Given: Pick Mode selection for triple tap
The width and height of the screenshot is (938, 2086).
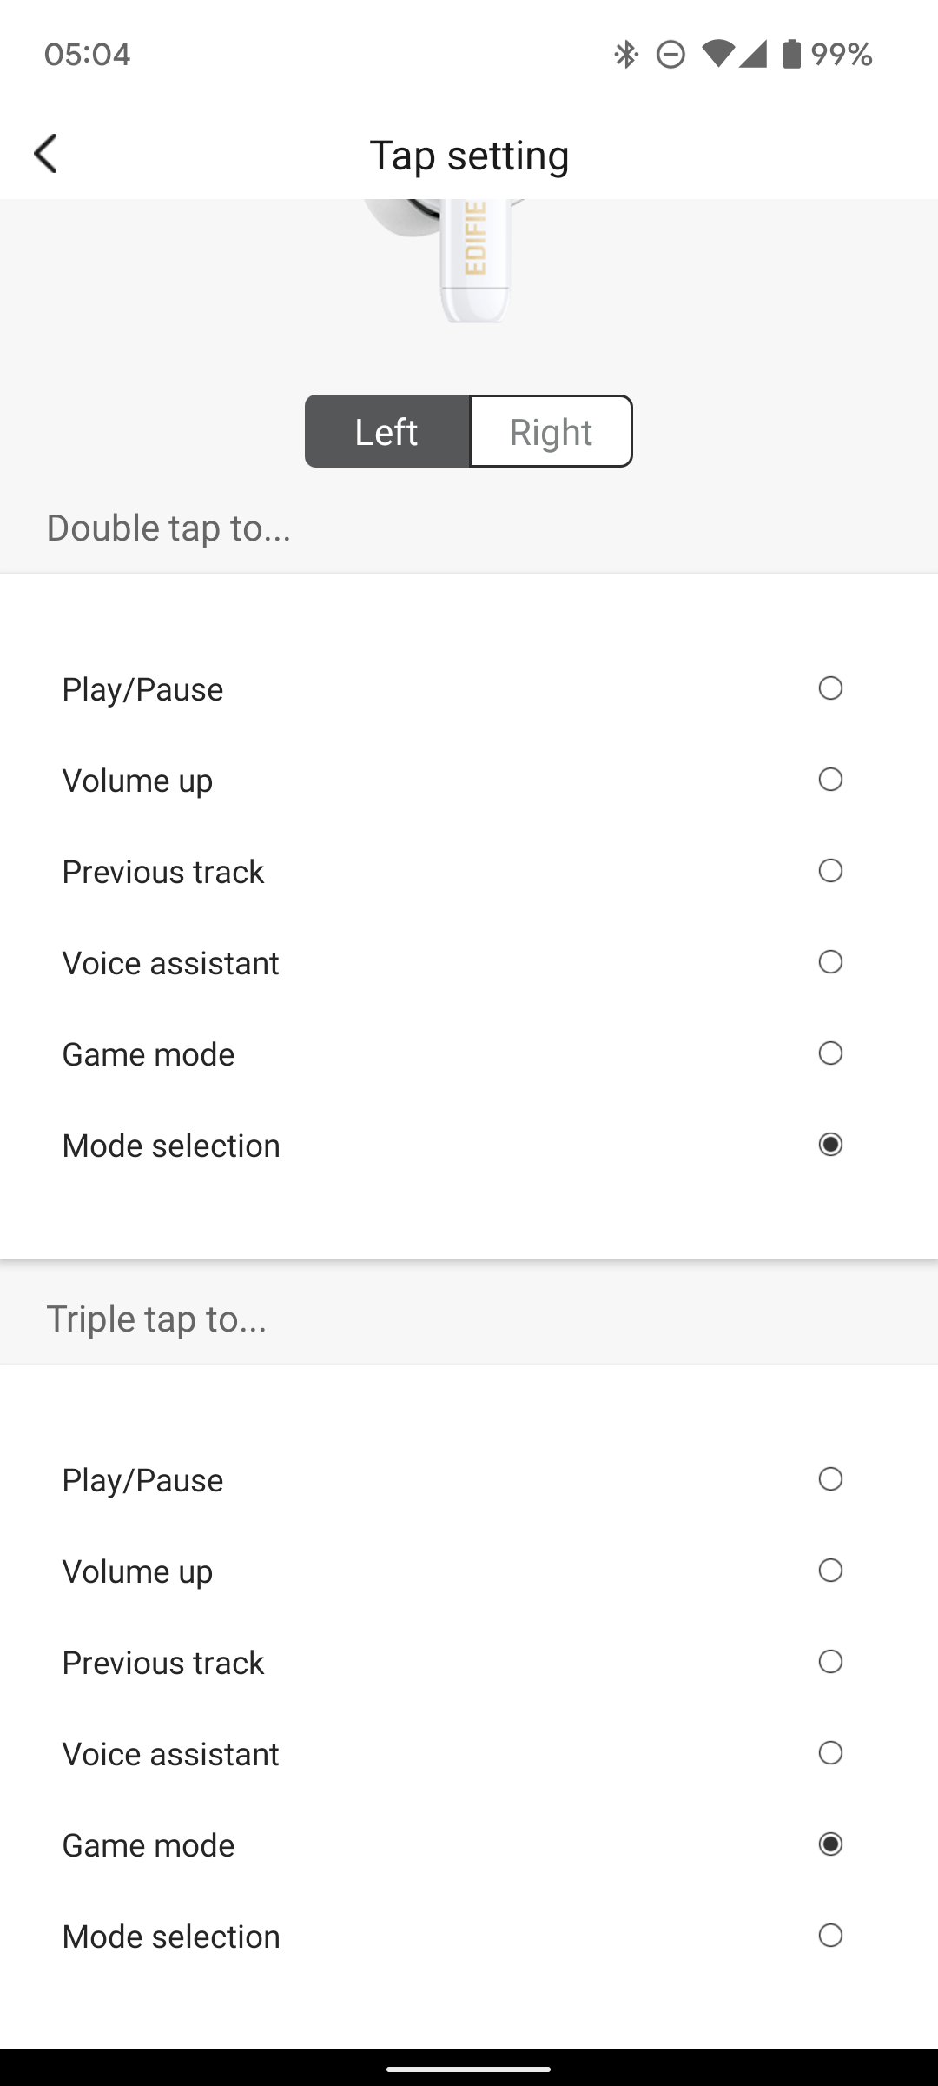Looking at the screenshot, I should point(830,1936).
